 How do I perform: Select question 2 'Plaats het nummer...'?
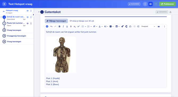pyautogui.click(x=16, y=23)
